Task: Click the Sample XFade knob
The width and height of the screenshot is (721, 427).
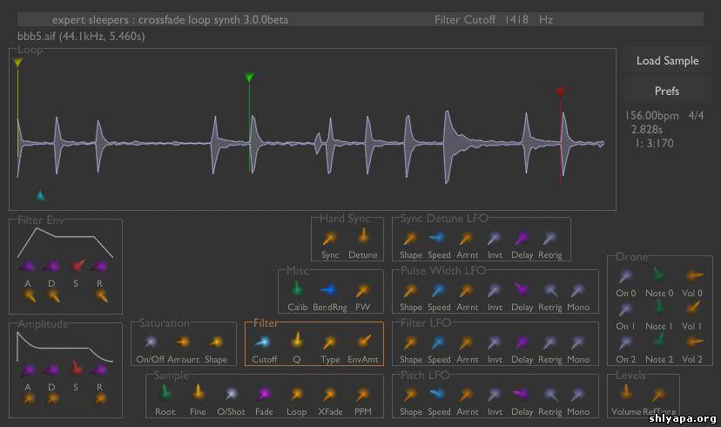Action: (x=330, y=395)
